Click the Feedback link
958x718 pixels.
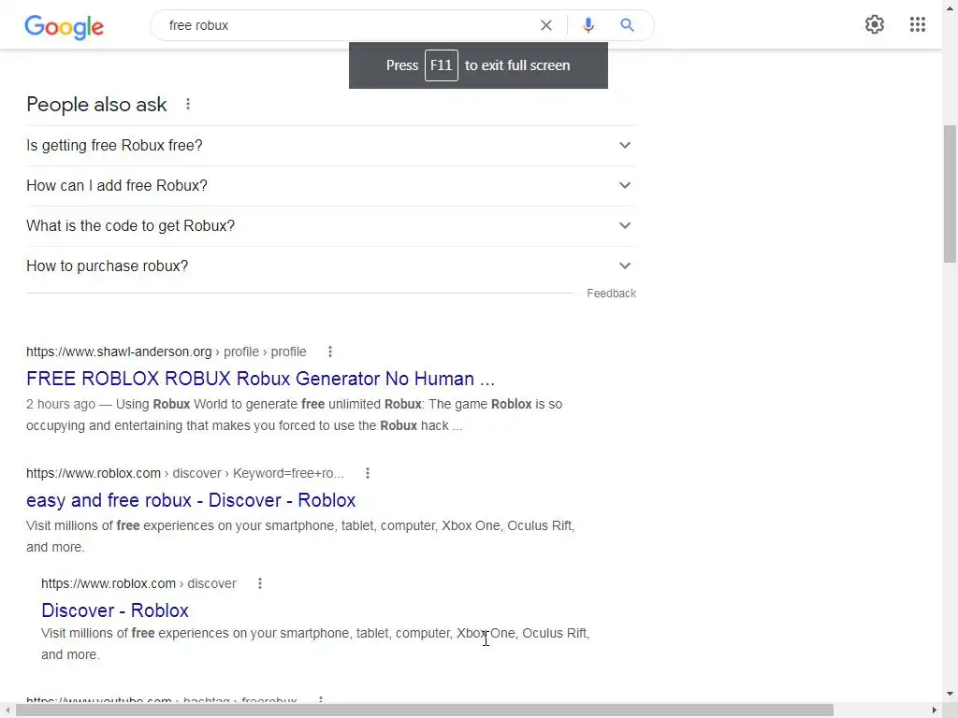(611, 294)
